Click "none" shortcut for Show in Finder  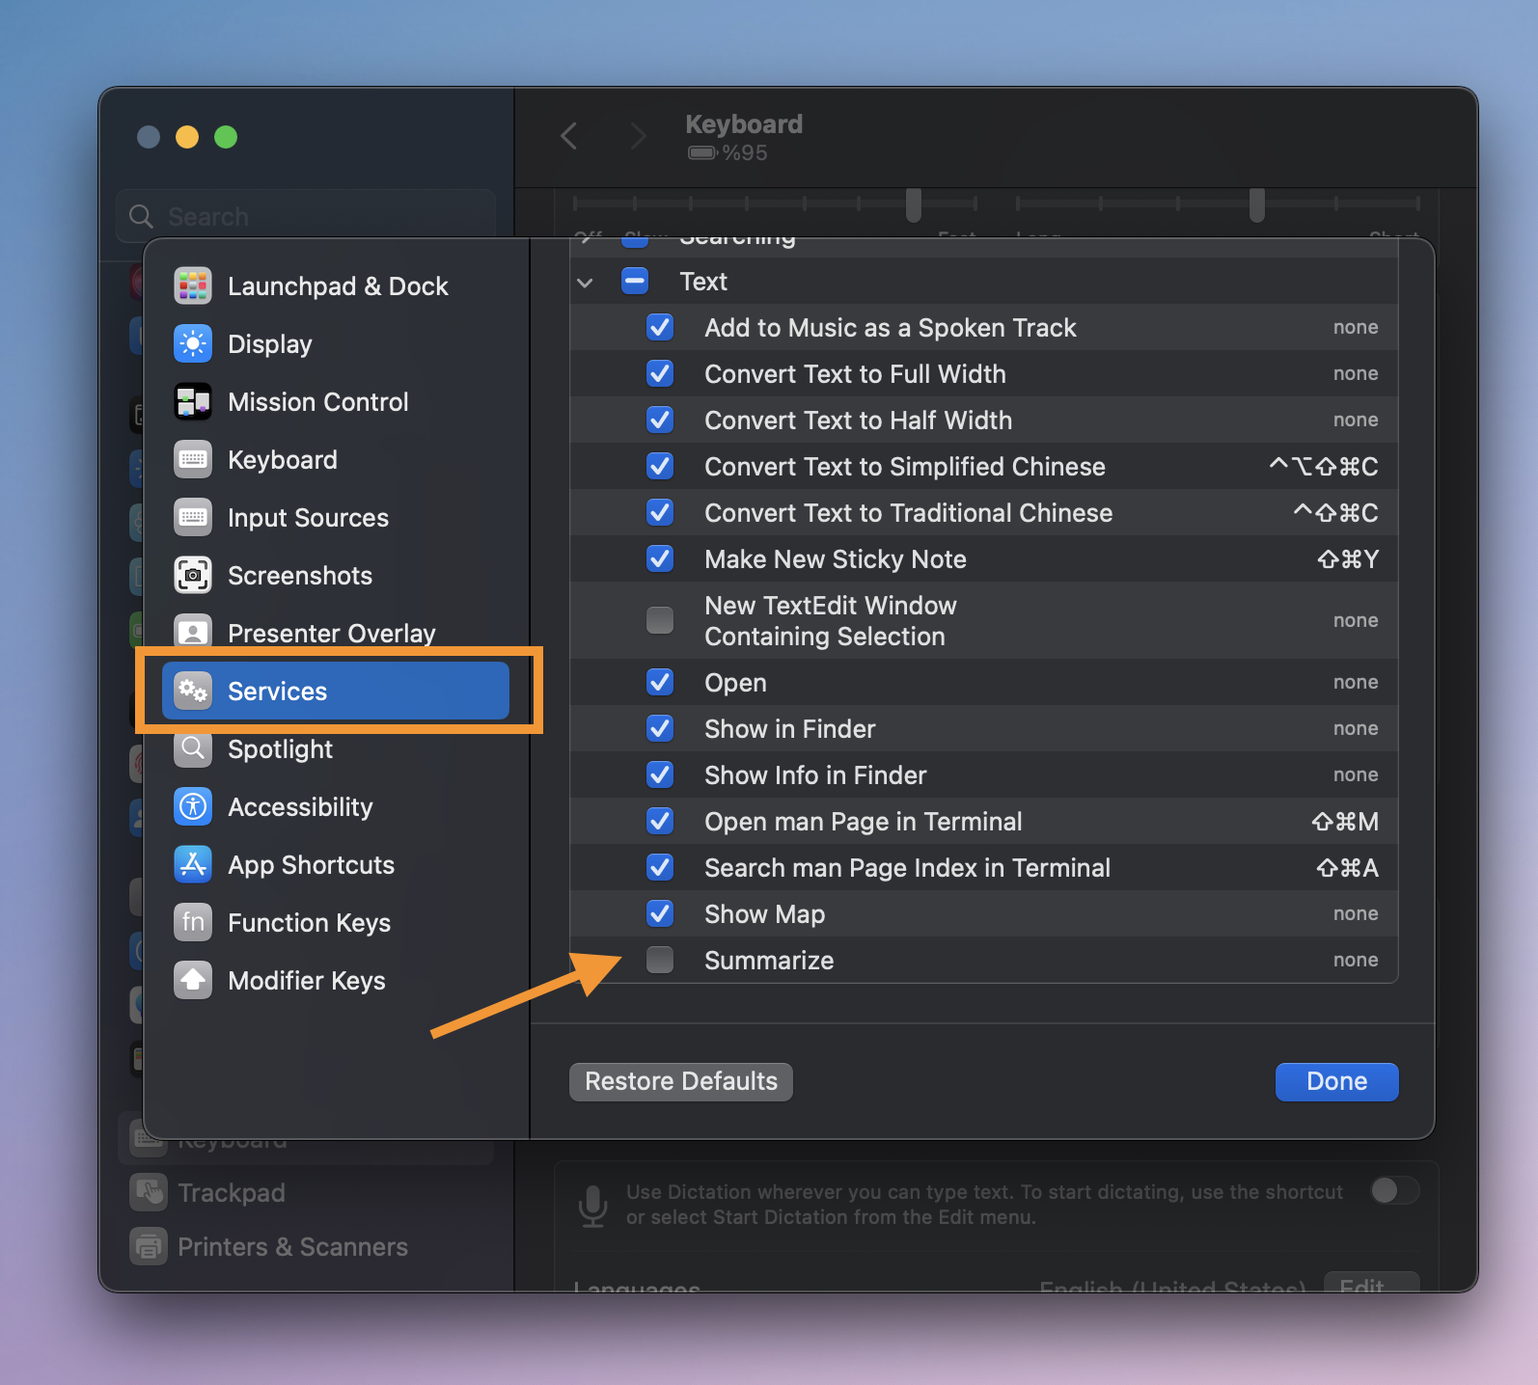[1356, 729]
